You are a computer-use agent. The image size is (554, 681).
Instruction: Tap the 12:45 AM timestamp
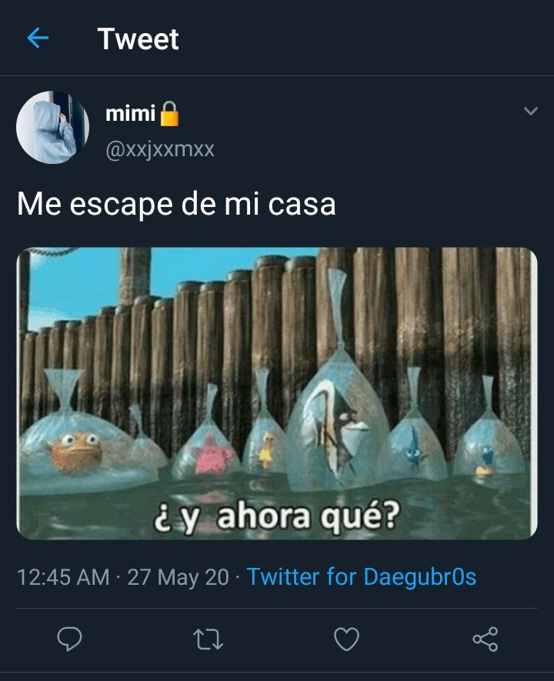pyautogui.click(x=63, y=577)
